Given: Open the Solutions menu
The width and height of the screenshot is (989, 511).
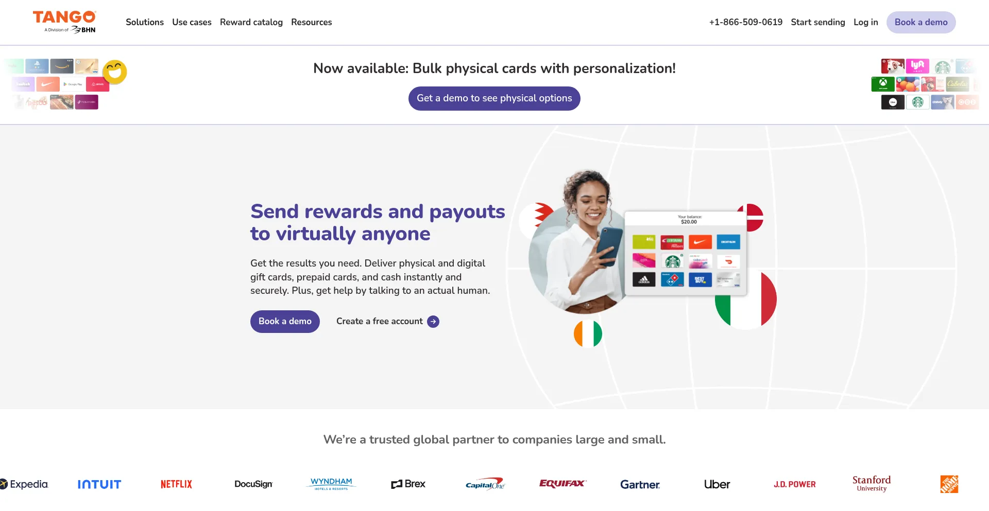Looking at the screenshot, I should tap(145, 22).
